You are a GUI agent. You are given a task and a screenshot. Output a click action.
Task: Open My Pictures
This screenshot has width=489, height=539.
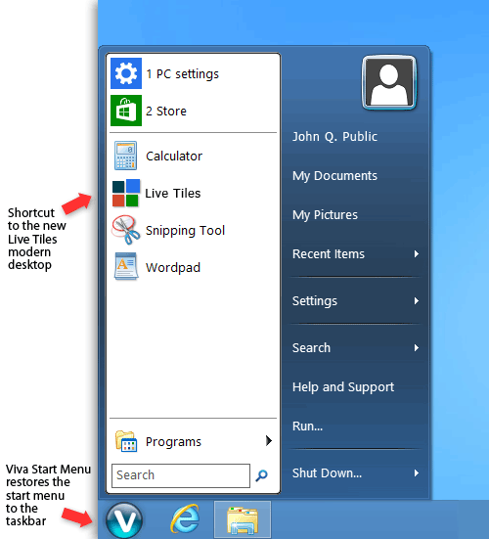(325, 215)
